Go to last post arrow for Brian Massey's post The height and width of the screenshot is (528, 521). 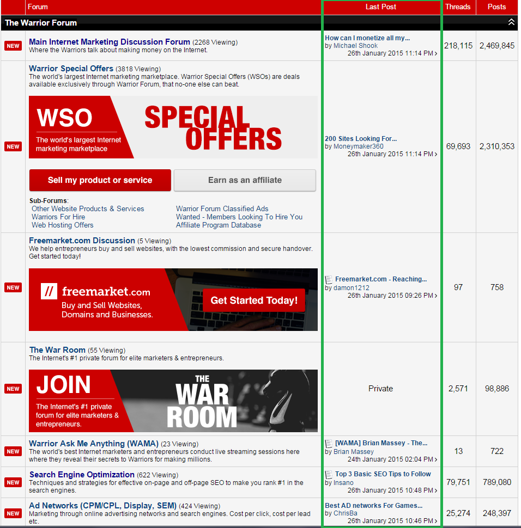[x=436, y=459]
